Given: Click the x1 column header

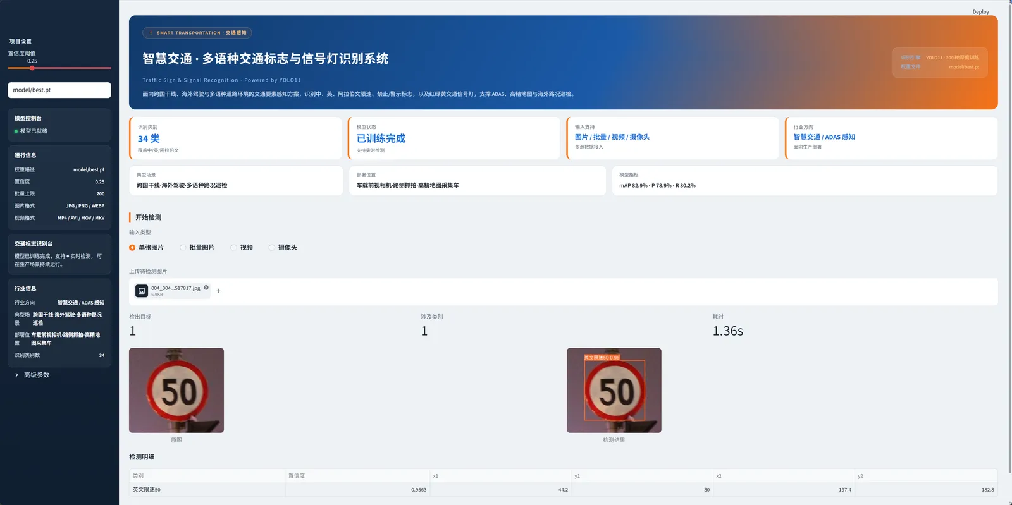Looking at the screenshot, I should pos(501,476).
